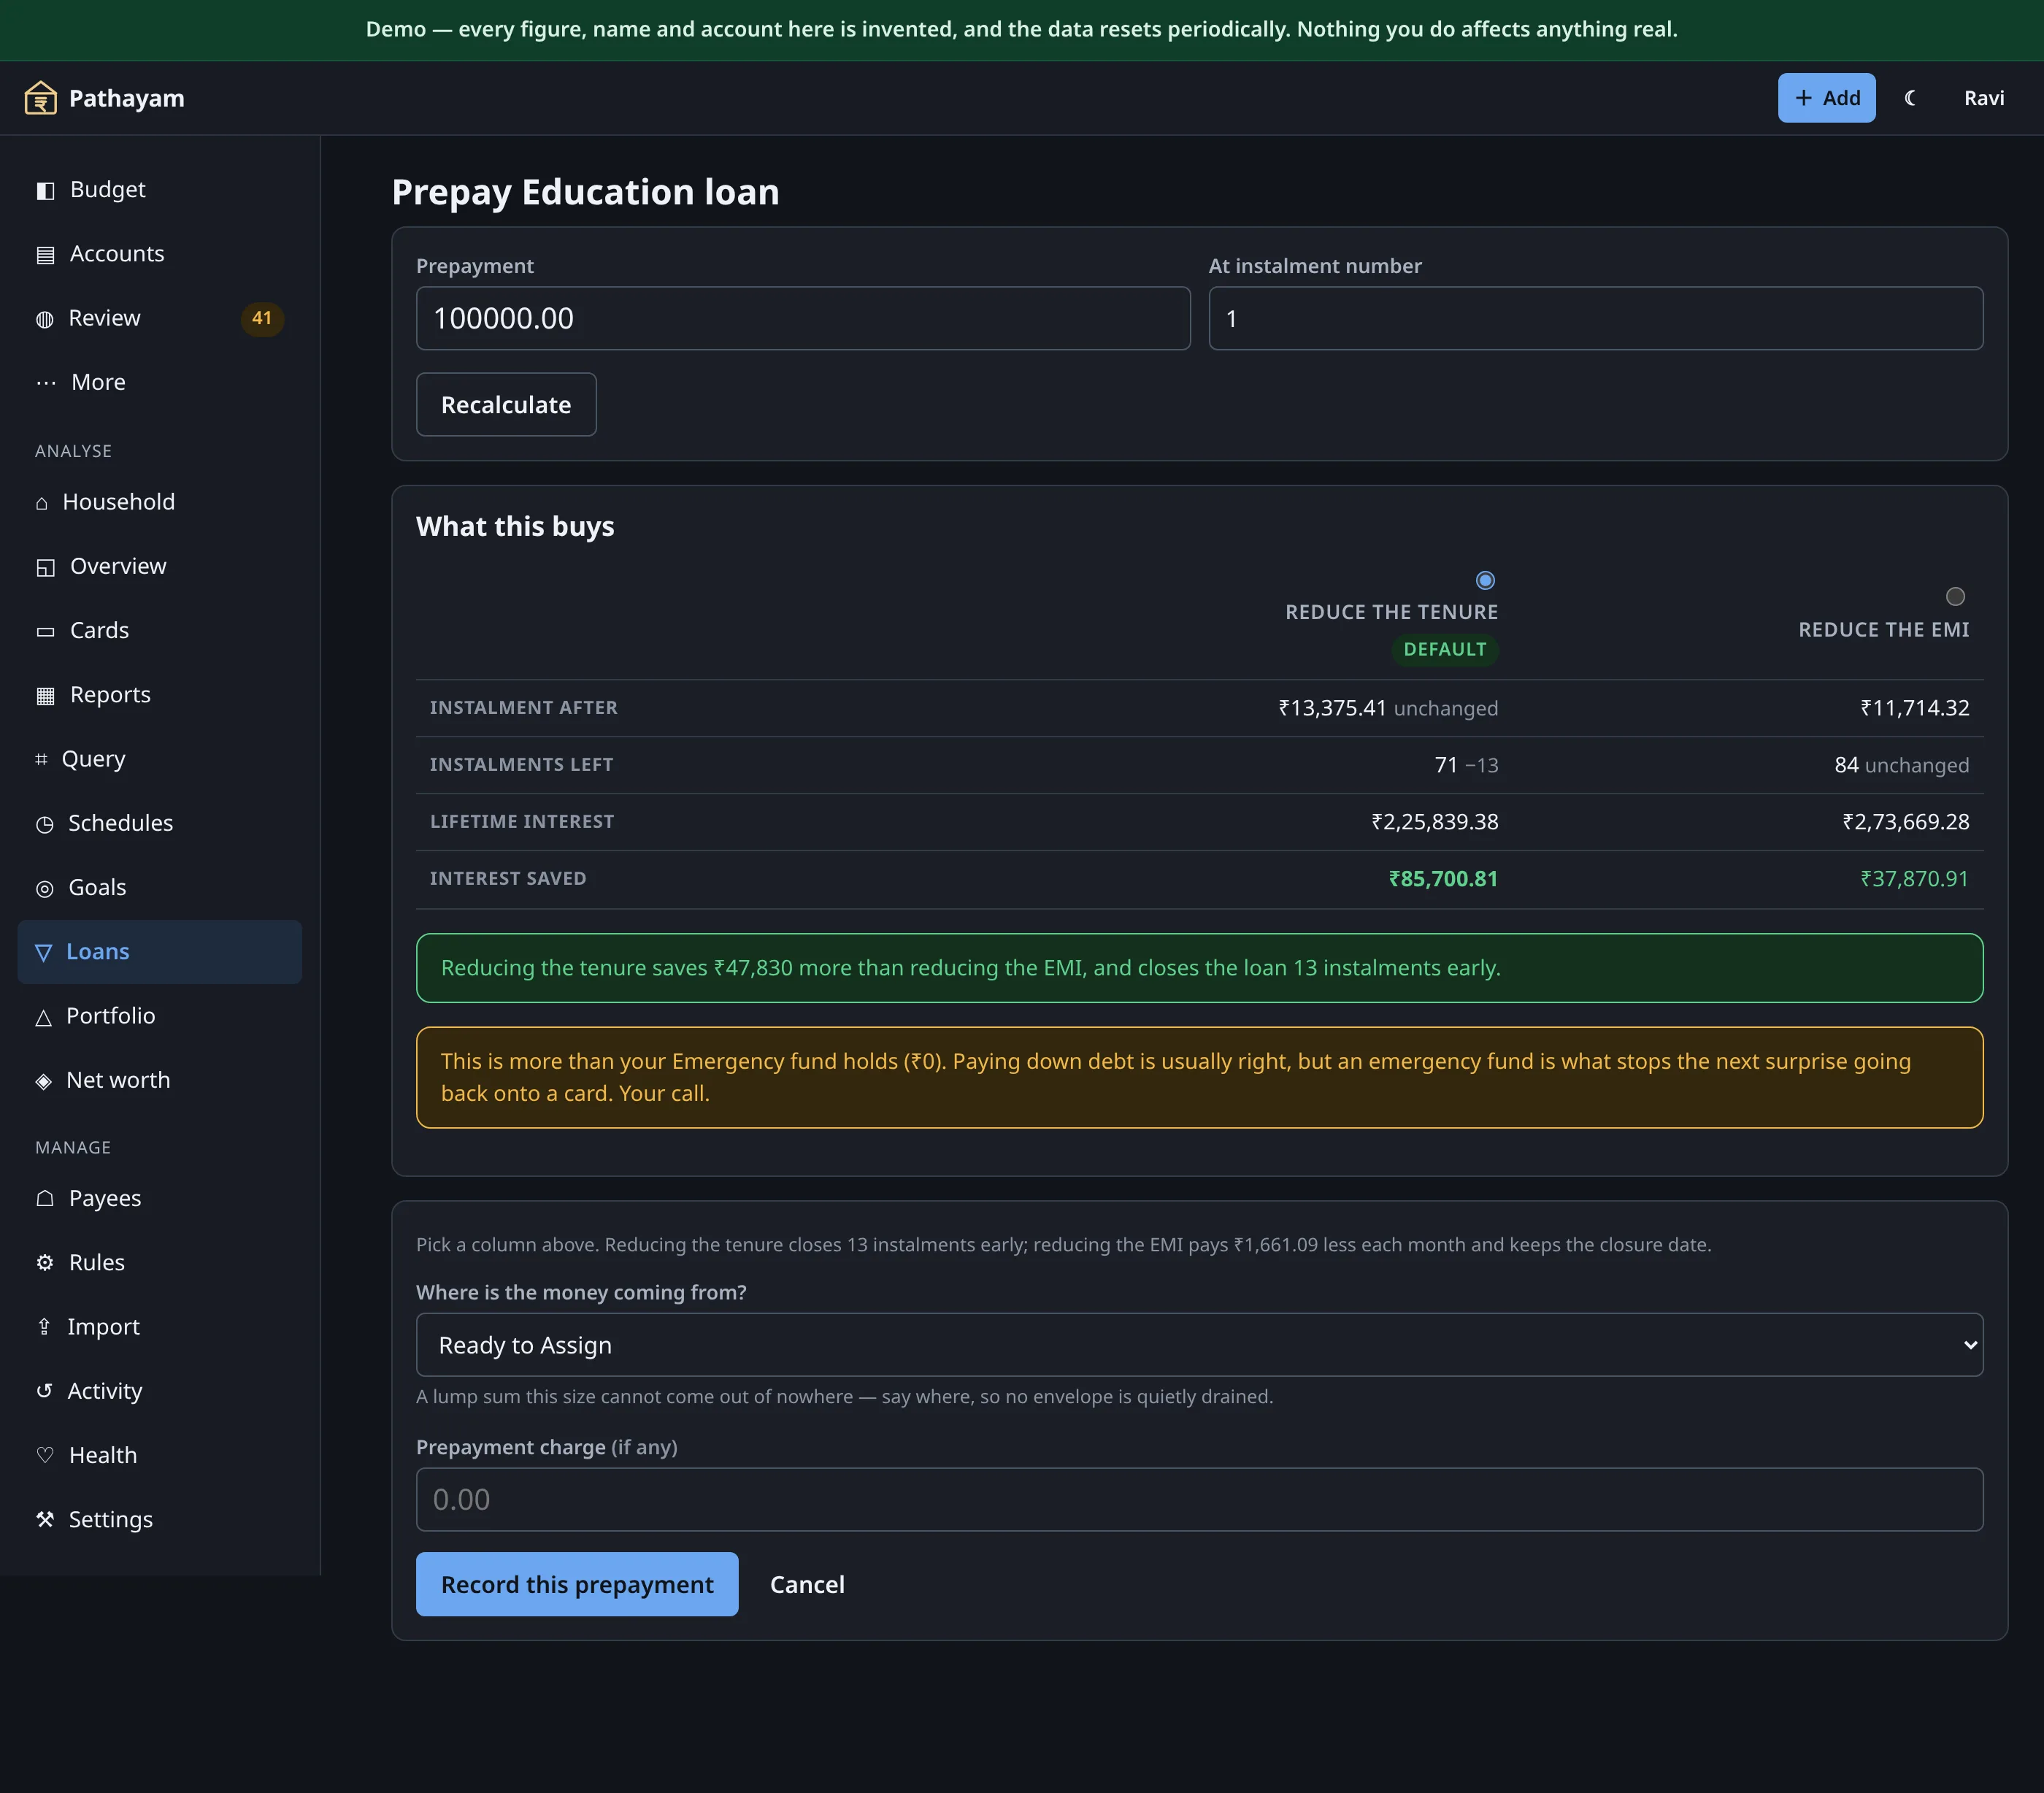Click the Pathayam house logo icon

click(x=40, y=98)
